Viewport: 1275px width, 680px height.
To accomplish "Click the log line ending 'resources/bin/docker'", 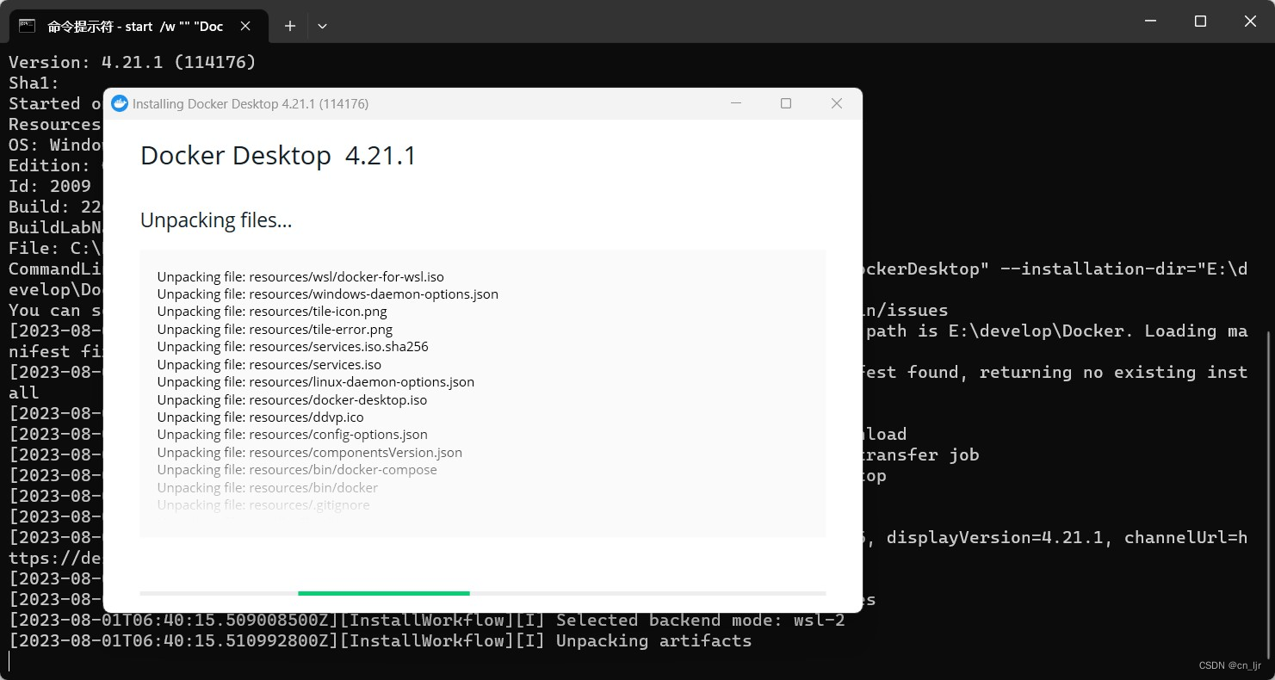I will click(x=268, y=488).
